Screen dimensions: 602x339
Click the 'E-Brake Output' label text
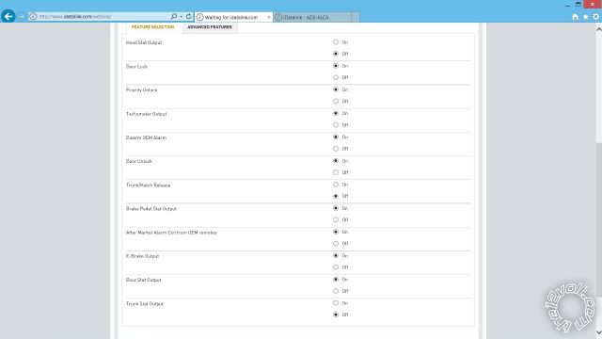142,256
